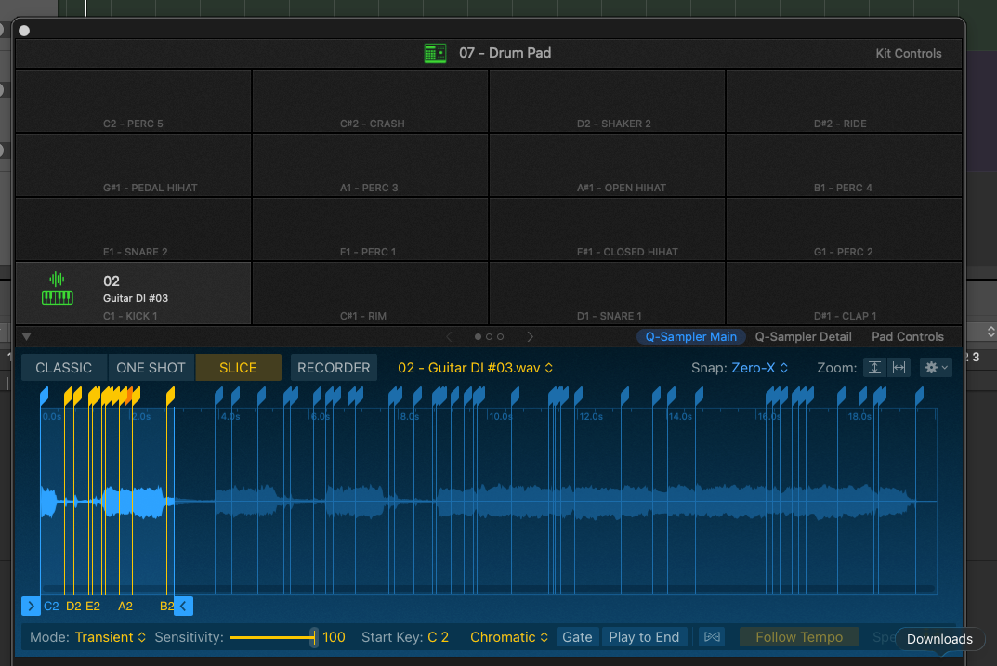Click the left-arrow key mapping end handle

pos(184,607)
